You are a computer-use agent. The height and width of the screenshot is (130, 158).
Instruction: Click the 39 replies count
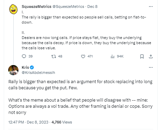coord(30,56)
